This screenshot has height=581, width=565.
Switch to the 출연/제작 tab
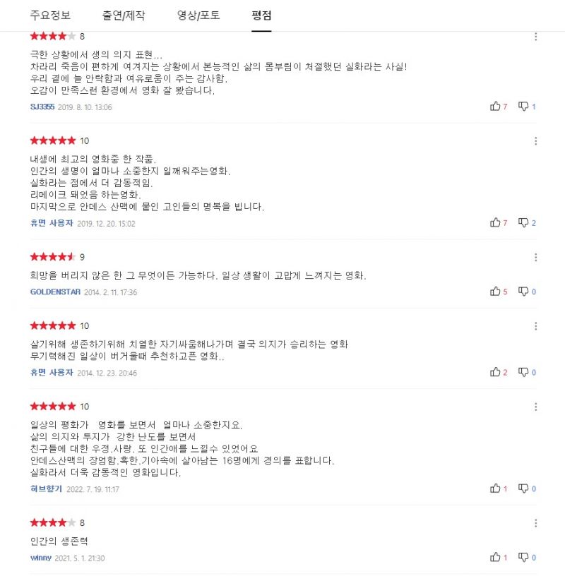pos(124,16)
